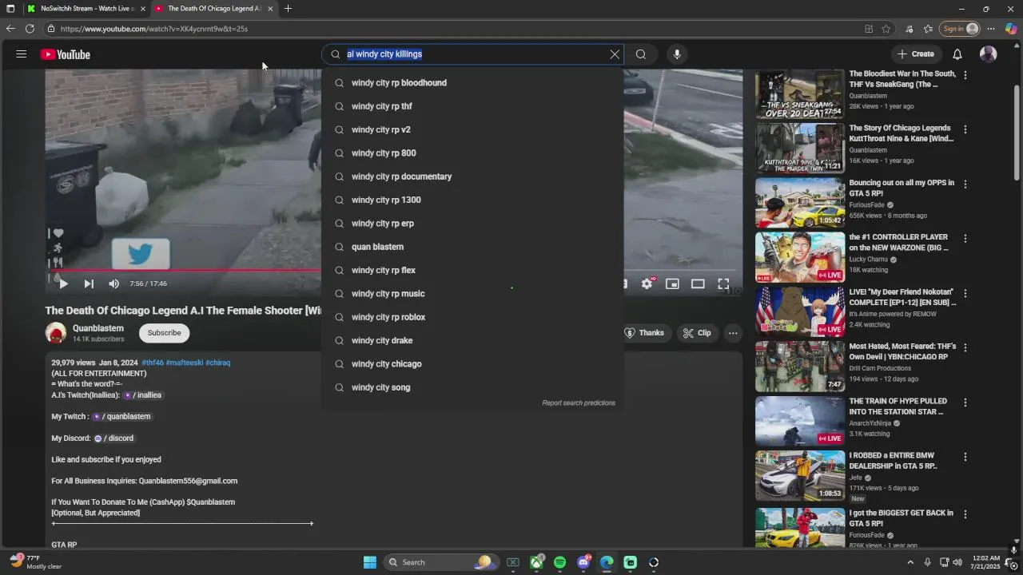This screenshot has height=575, width=1023.
Task: Select suggestion 'windy city rp documentary'
Action: 472,176
